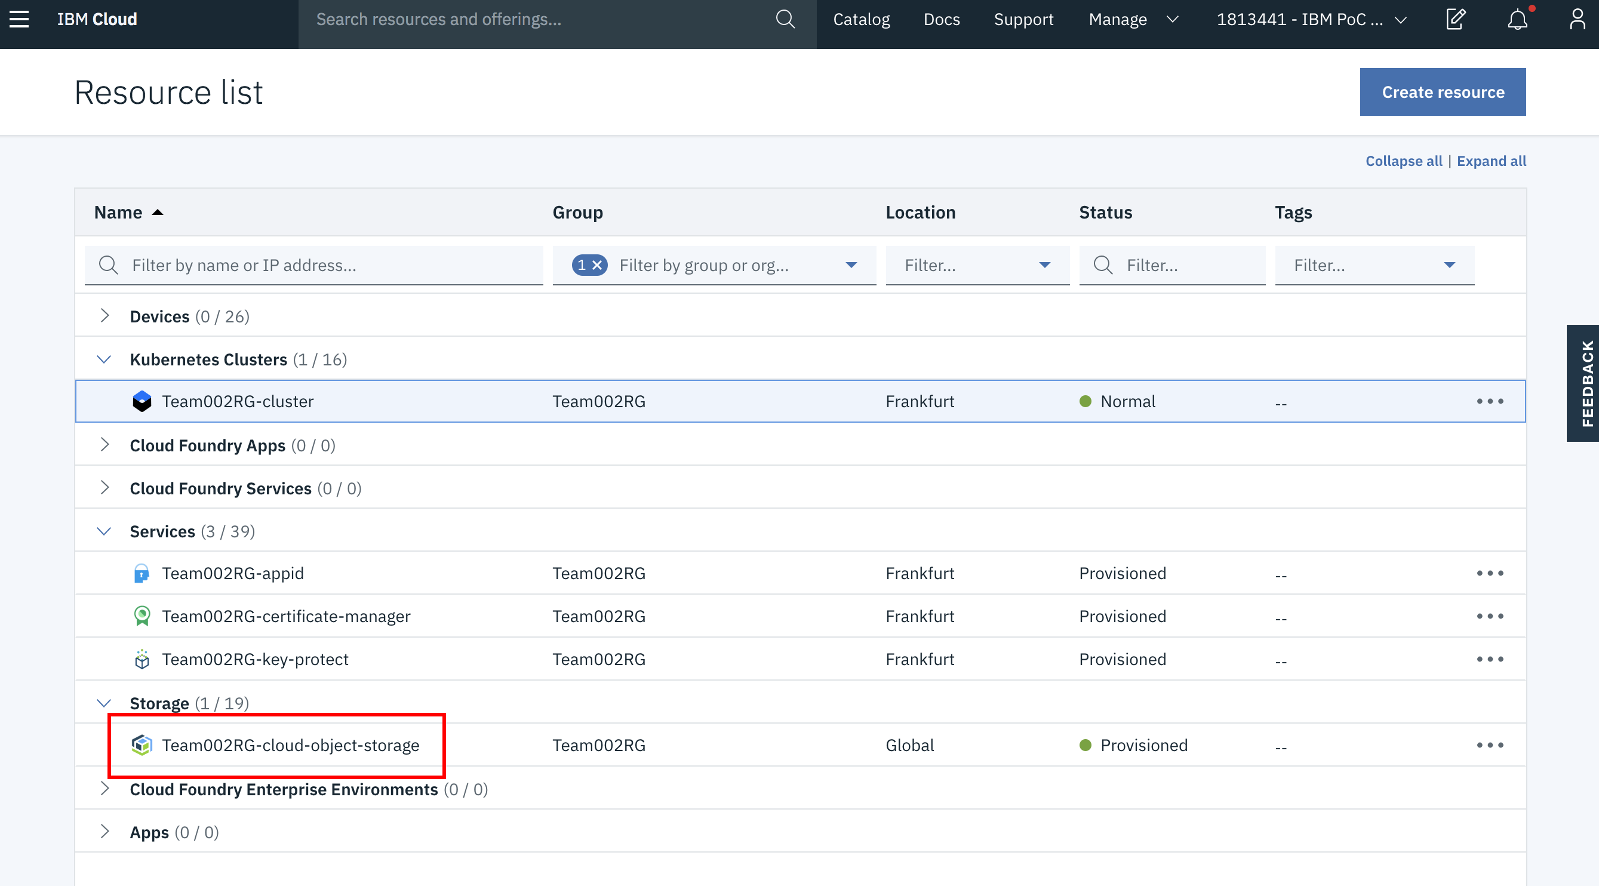Open actions menu for Team002RG-cluster row
This screenshot has width=1599, height=886.
click(1490, 401)
